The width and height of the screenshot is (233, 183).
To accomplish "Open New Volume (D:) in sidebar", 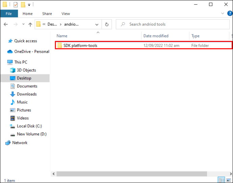I will [28, 134].
